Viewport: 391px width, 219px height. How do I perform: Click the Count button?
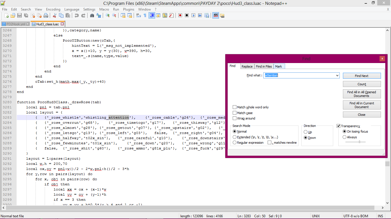pos(362,84)
